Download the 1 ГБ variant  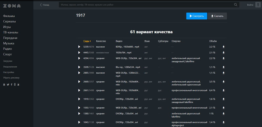point(224,113)
